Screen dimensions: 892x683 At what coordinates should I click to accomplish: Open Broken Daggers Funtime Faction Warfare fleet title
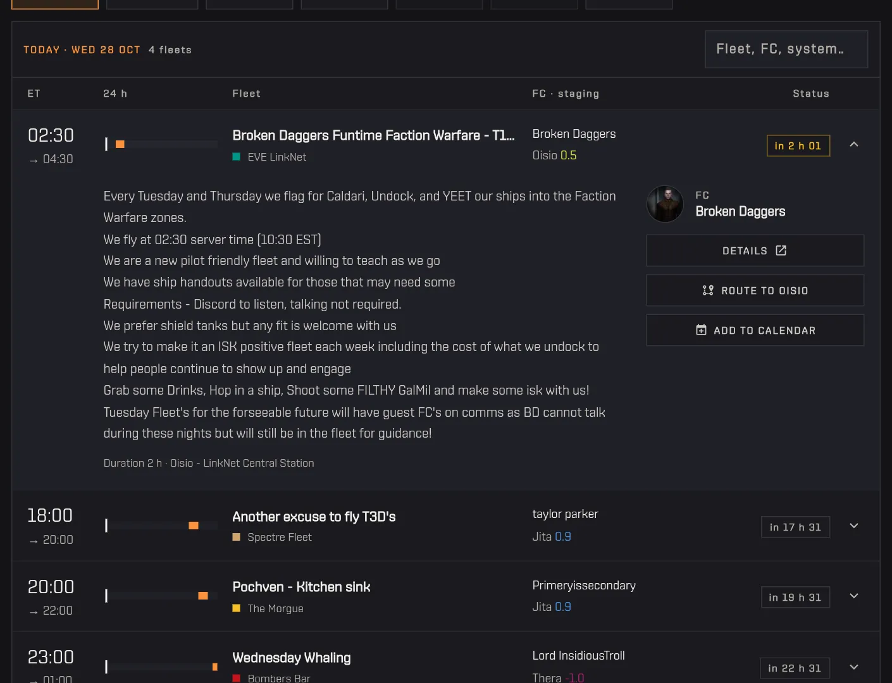coord(373,135)
